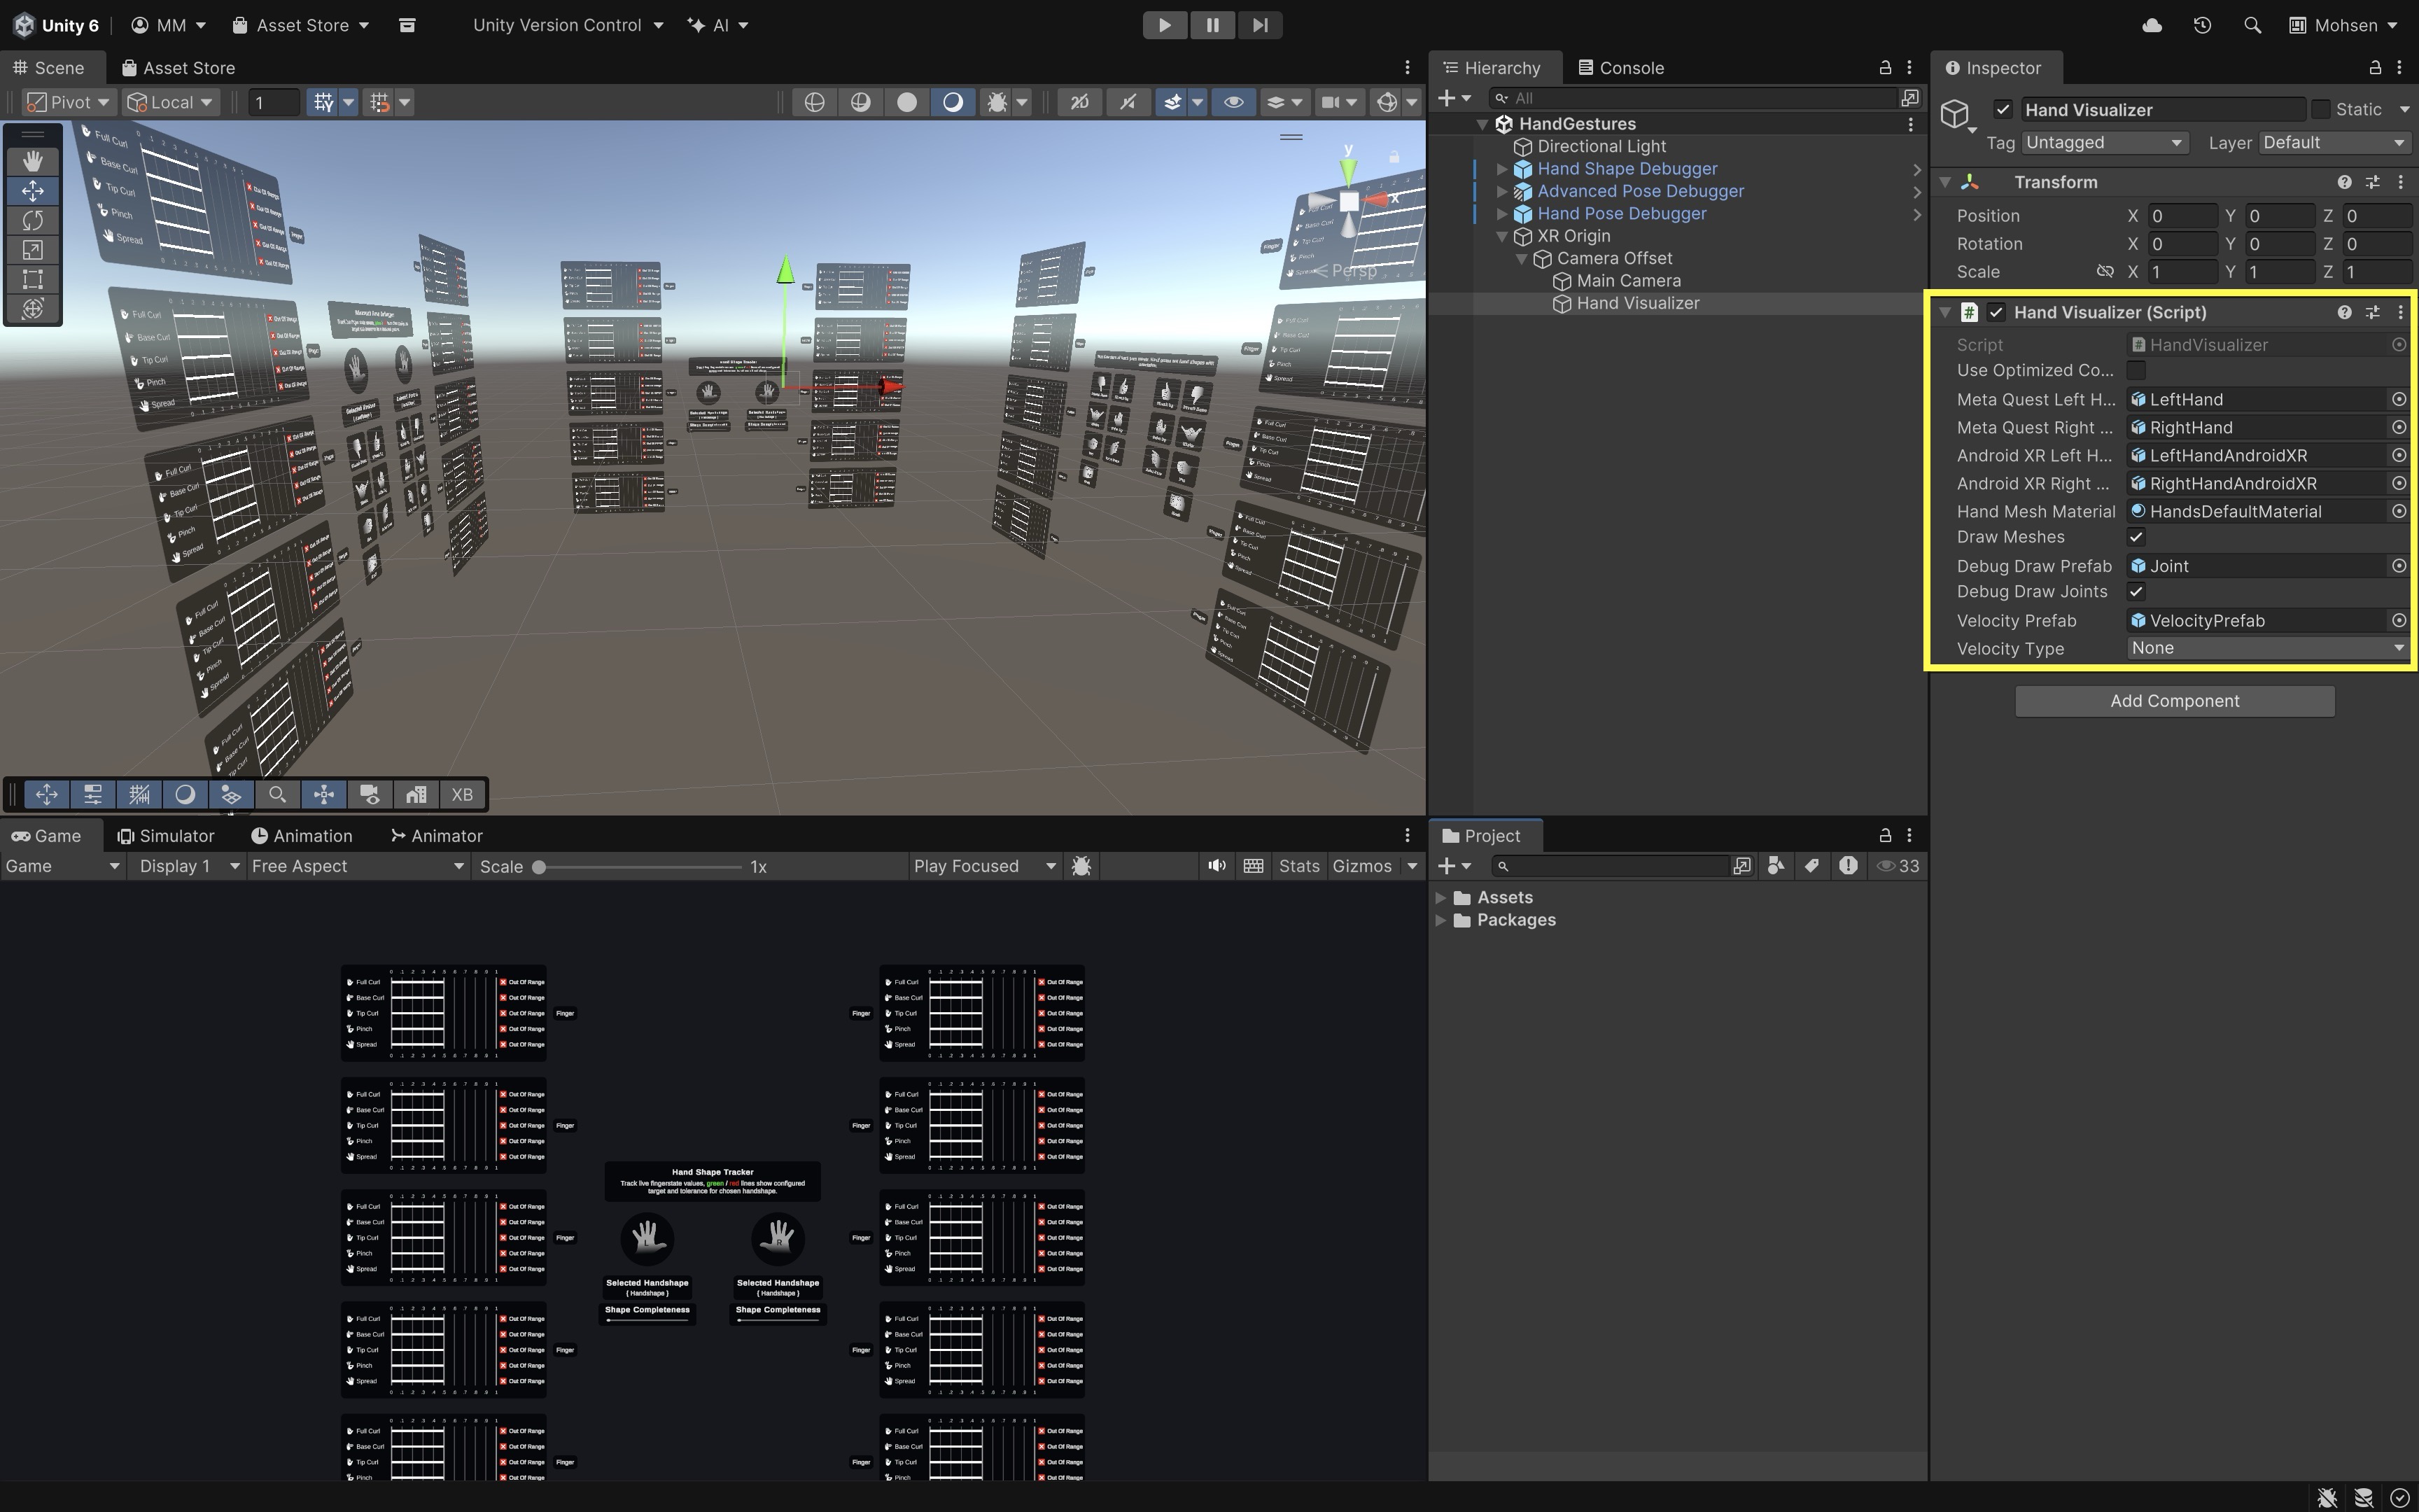Click the Play button
Screen dimensions: 2419x1512
click(x=1165, y=25)
